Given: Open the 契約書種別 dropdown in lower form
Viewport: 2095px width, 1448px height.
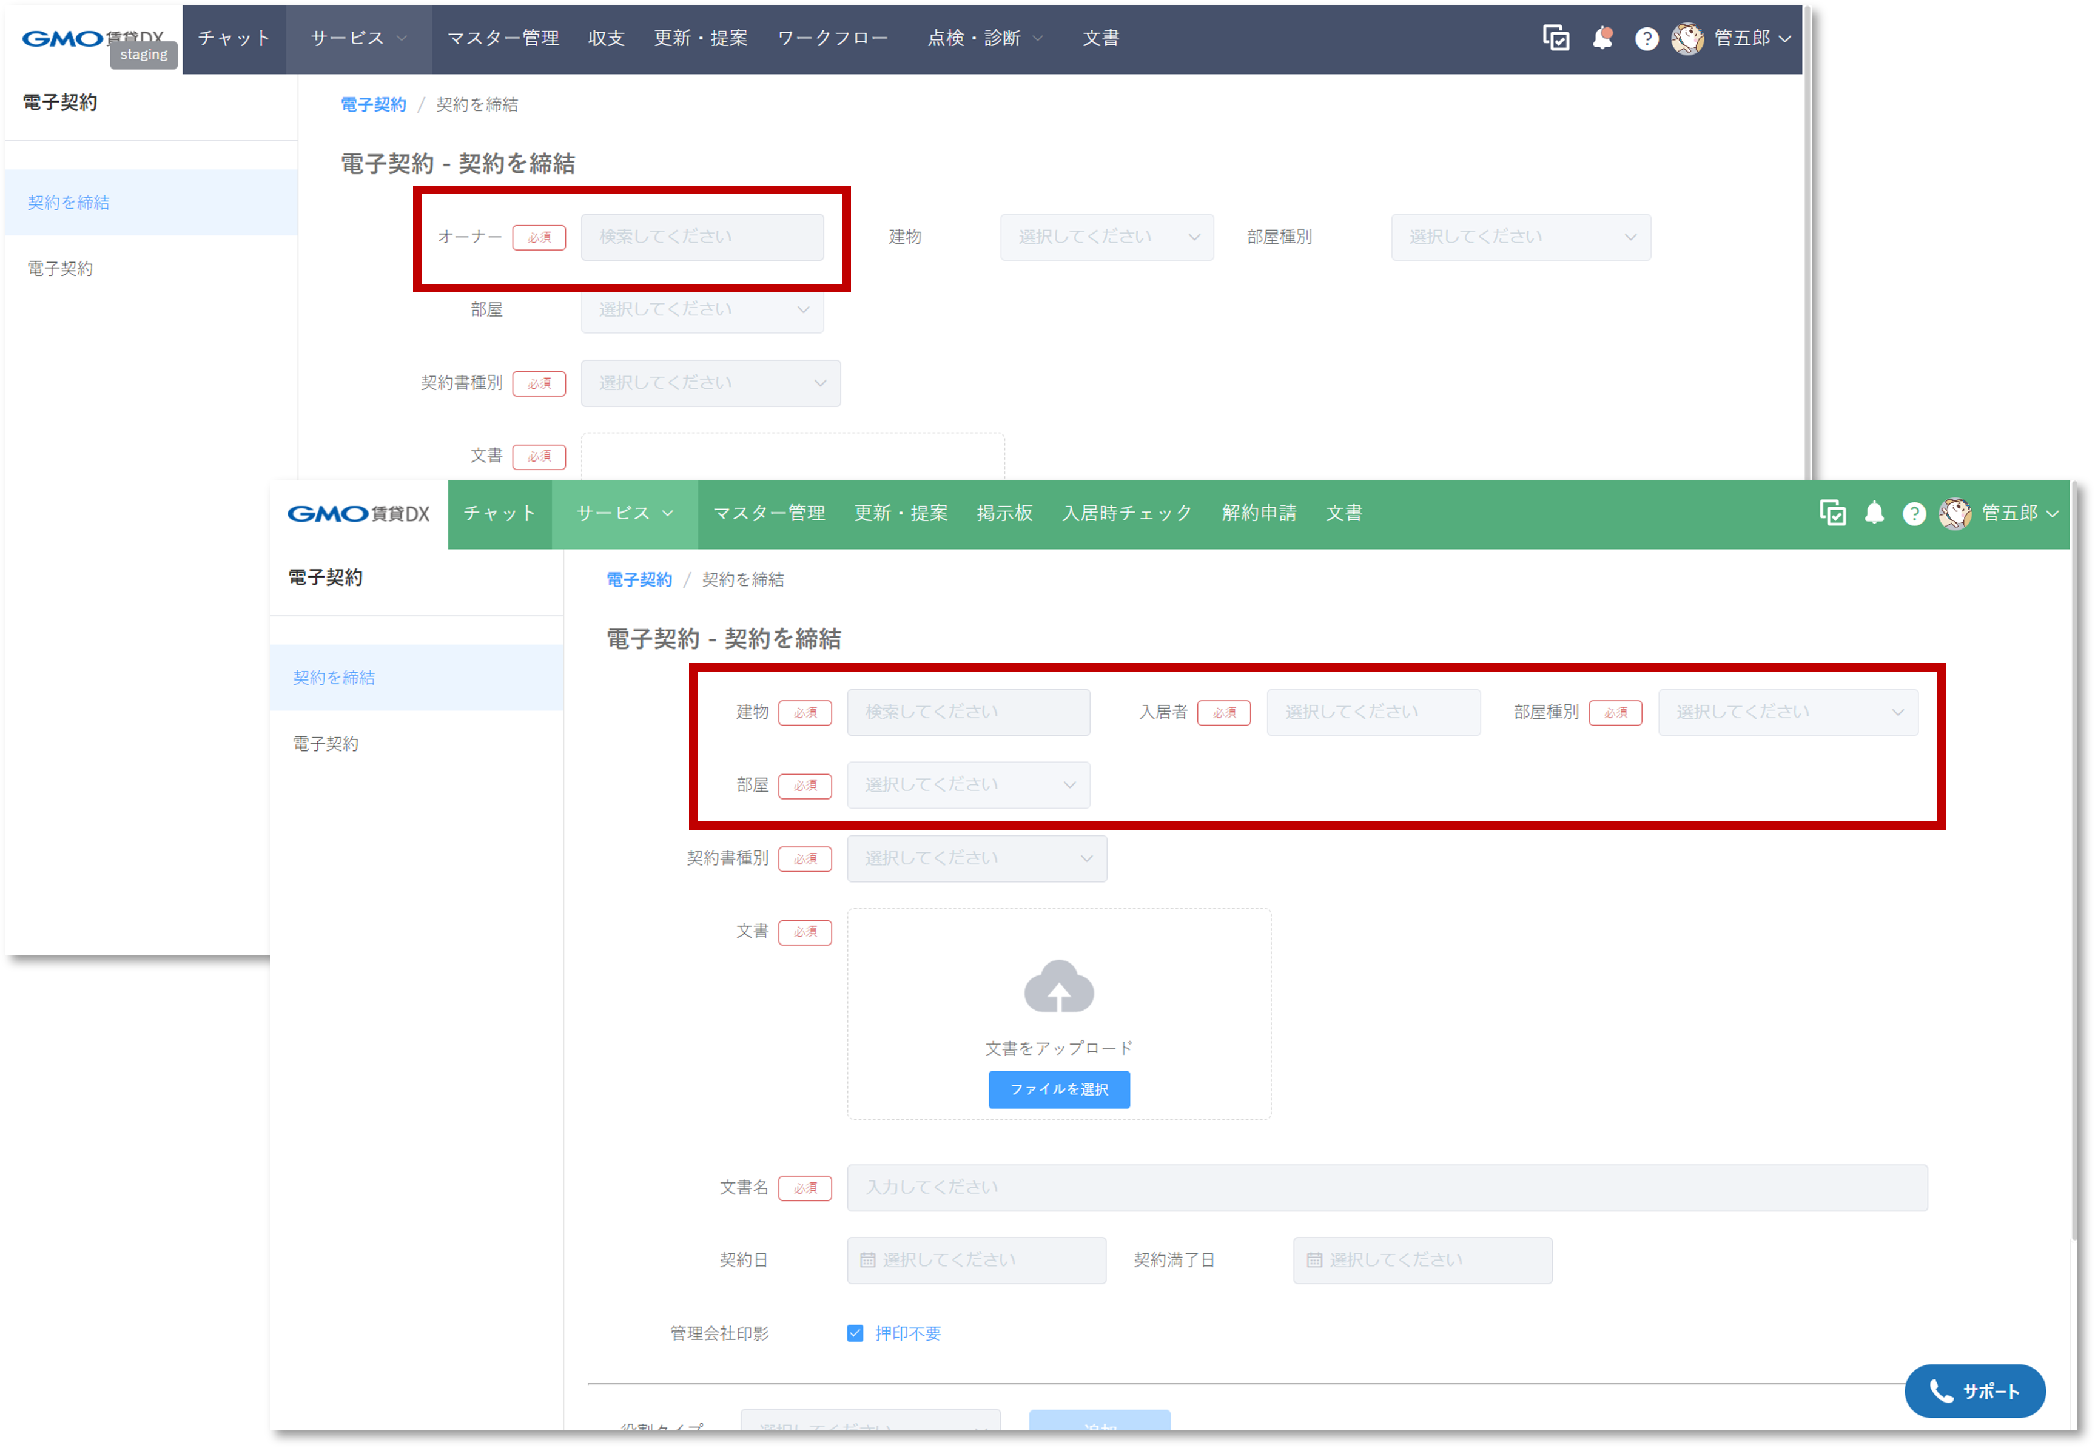Looking at the screenshot, I should 976,858.
